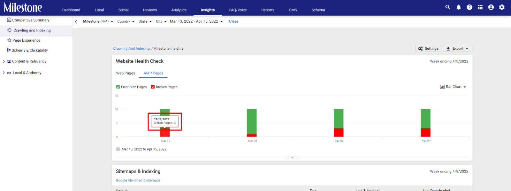Click the Sitemaps & Indexing heading
Viewport: 511px width, 191px height.
[x=138, y=171]
